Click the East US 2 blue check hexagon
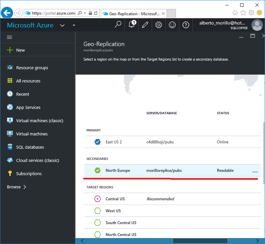Image resolution: width=265 pixels, height=244 pixels. coord(97,142)
